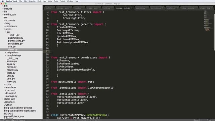
Task: Expand the bin folder
Action: (x=3, y=6)
